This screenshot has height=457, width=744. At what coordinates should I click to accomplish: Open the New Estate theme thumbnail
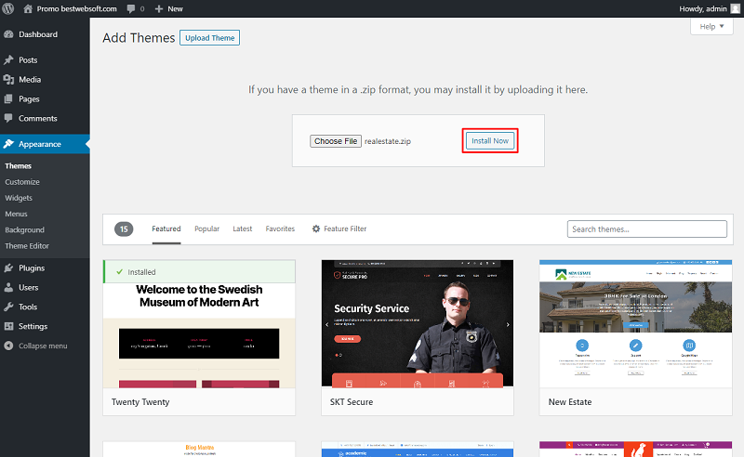click(x=636, y=324)
